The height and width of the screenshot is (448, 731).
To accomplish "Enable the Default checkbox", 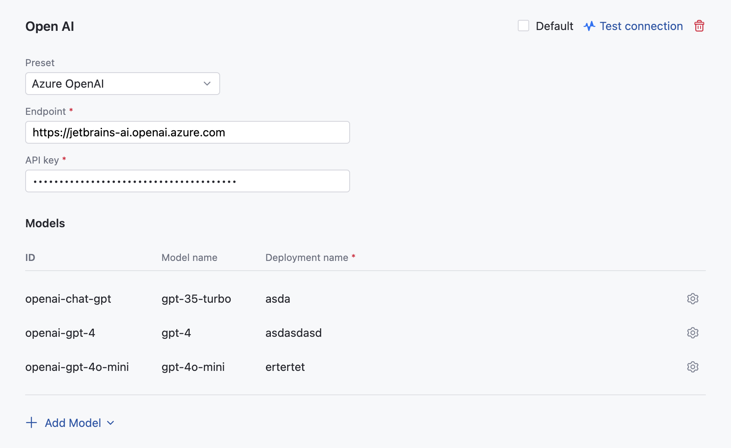I will 523,26.
